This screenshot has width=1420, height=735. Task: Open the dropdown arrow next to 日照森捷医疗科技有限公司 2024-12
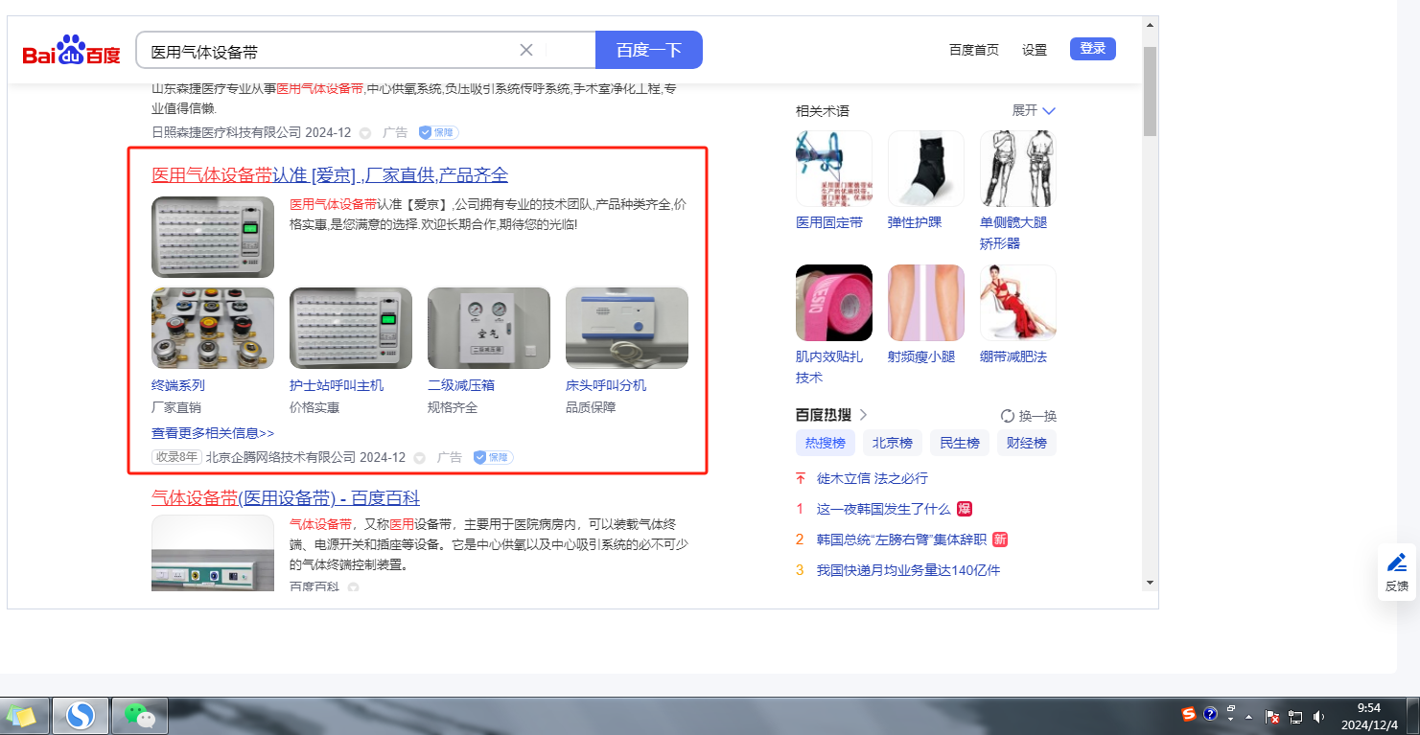pos(365,133)
